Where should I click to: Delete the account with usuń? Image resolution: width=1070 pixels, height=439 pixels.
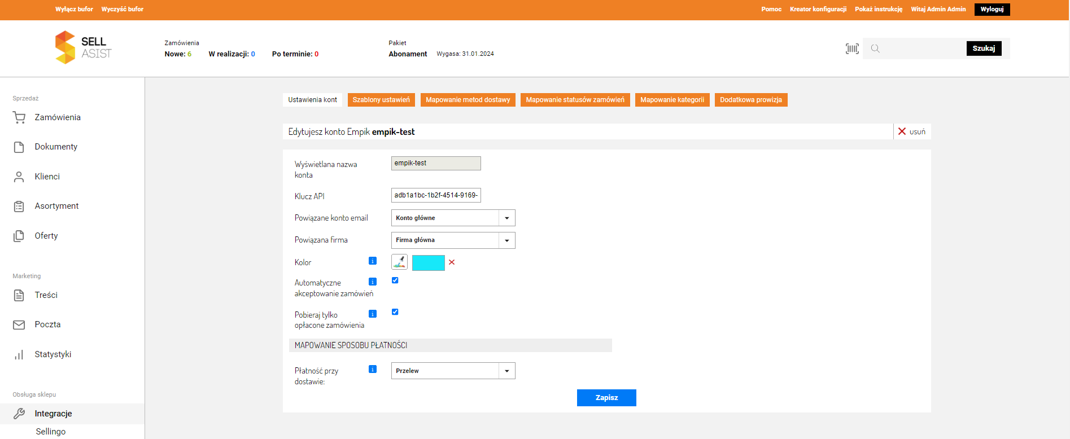[911, 131]
